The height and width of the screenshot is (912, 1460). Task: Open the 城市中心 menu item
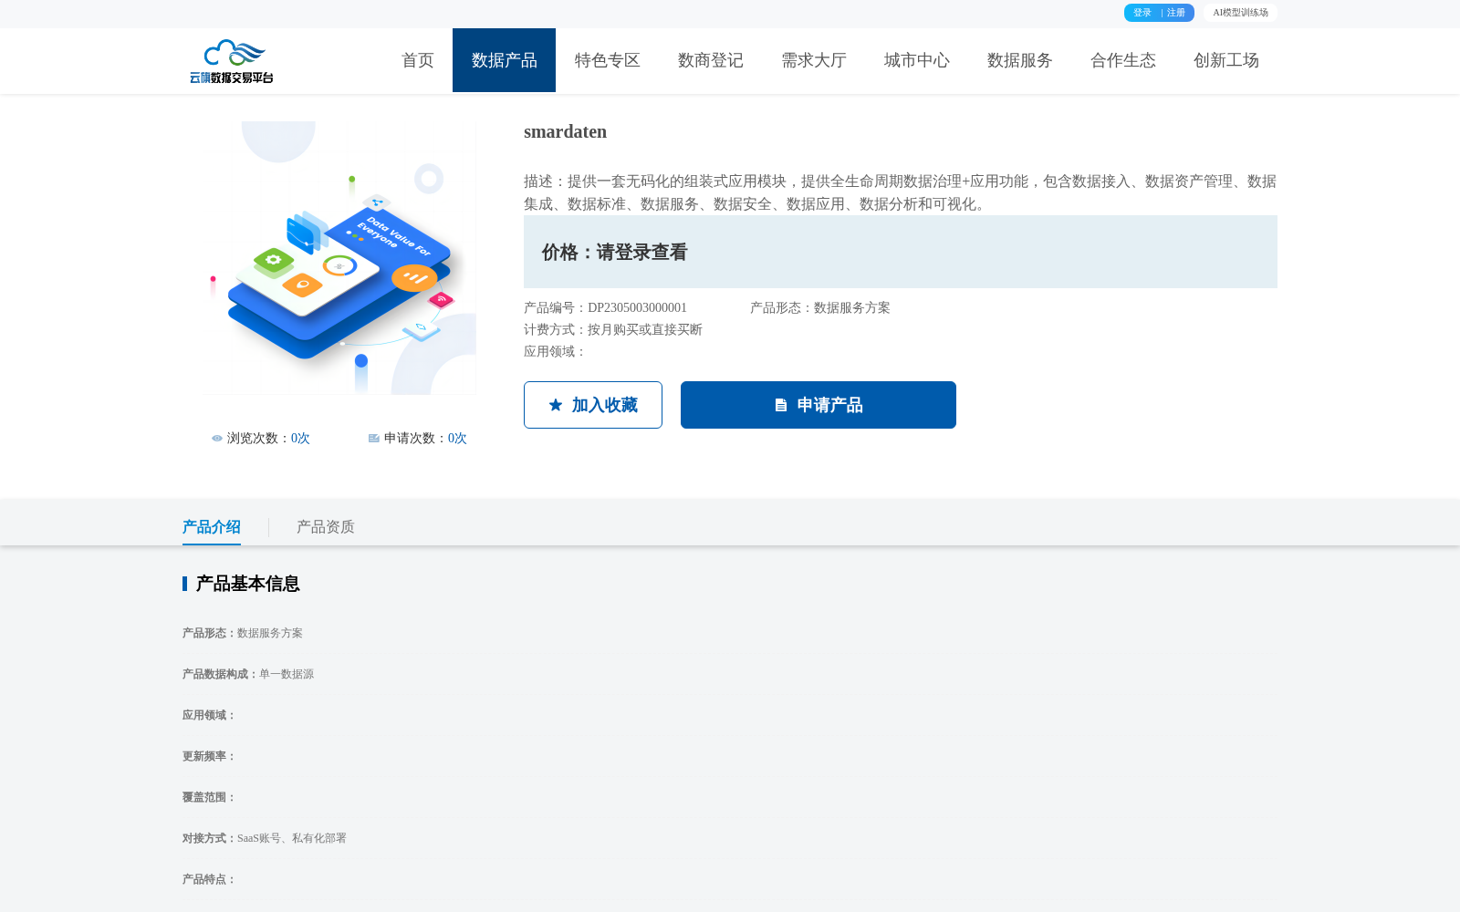pyautogui.click(x=917, y=60)
